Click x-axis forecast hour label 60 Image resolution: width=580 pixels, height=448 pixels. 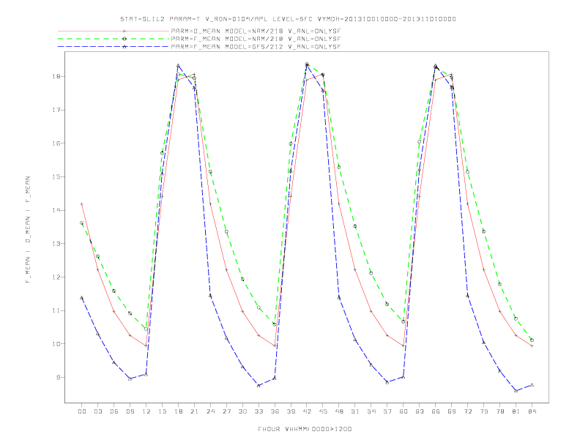coord(404,411)
